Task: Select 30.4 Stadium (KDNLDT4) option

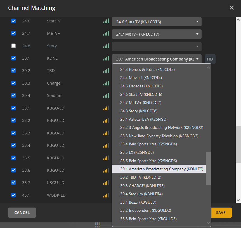Action: (x=159, y=194)
